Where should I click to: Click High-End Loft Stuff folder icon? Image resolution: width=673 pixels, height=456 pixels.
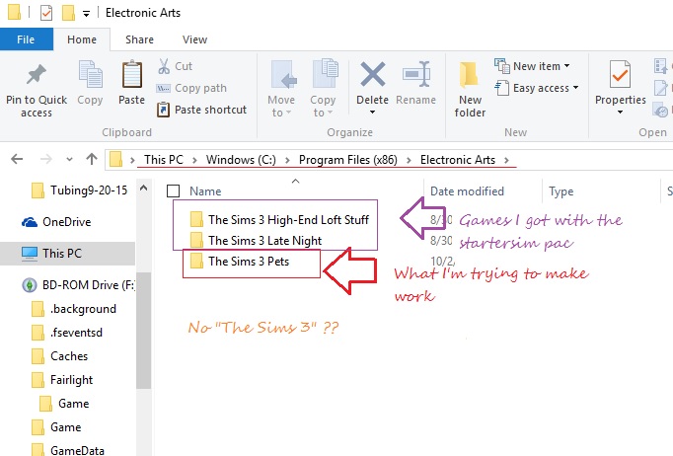click(196, 219)
